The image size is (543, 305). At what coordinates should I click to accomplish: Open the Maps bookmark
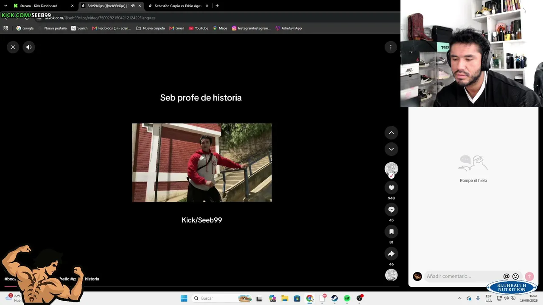(x=220, y=28)
